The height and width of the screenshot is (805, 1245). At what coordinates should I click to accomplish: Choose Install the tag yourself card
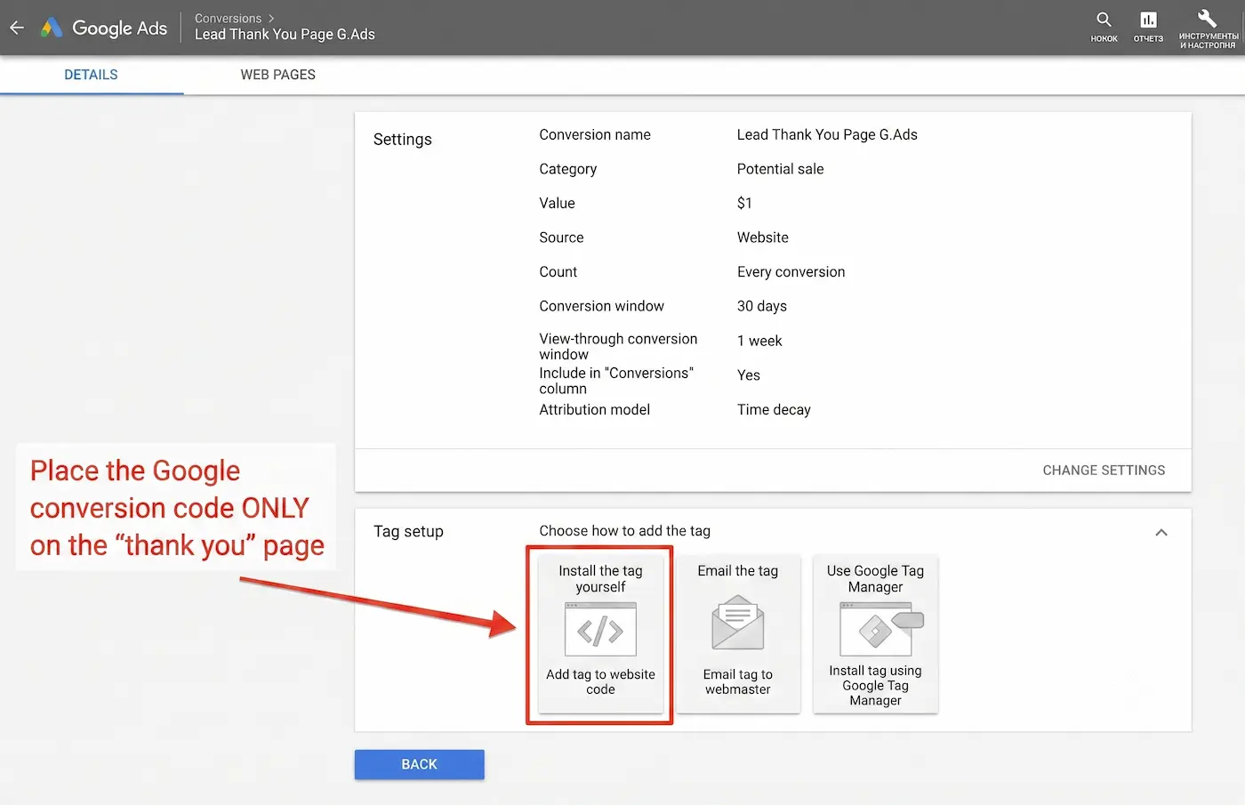600,633
